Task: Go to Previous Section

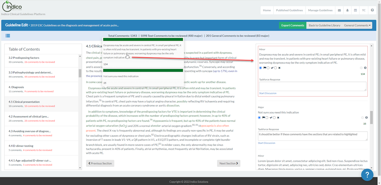Action: click(100, 163)
